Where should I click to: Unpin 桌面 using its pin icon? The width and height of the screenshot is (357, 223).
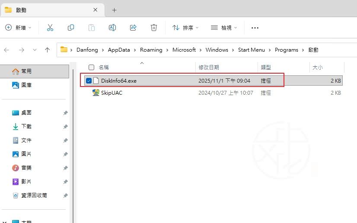[x=66, y=113]
